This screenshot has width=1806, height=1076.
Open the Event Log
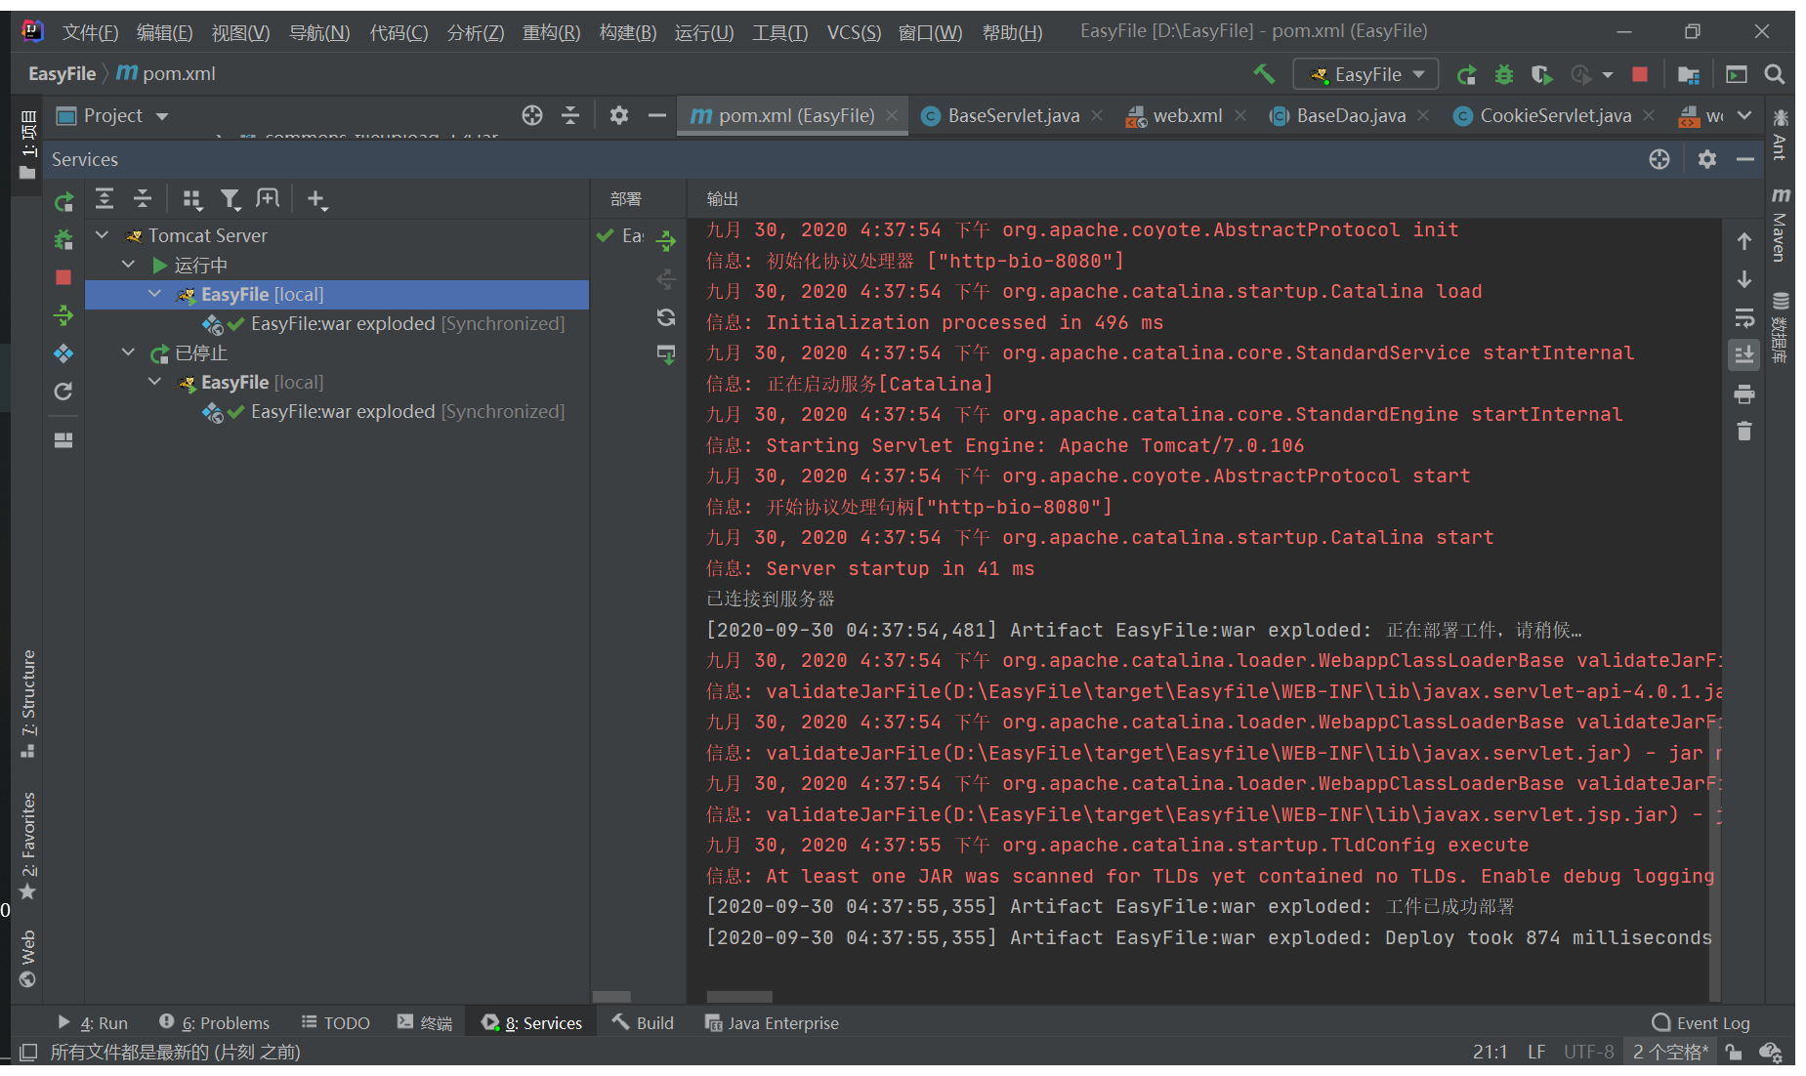tap(1701, 1022)
